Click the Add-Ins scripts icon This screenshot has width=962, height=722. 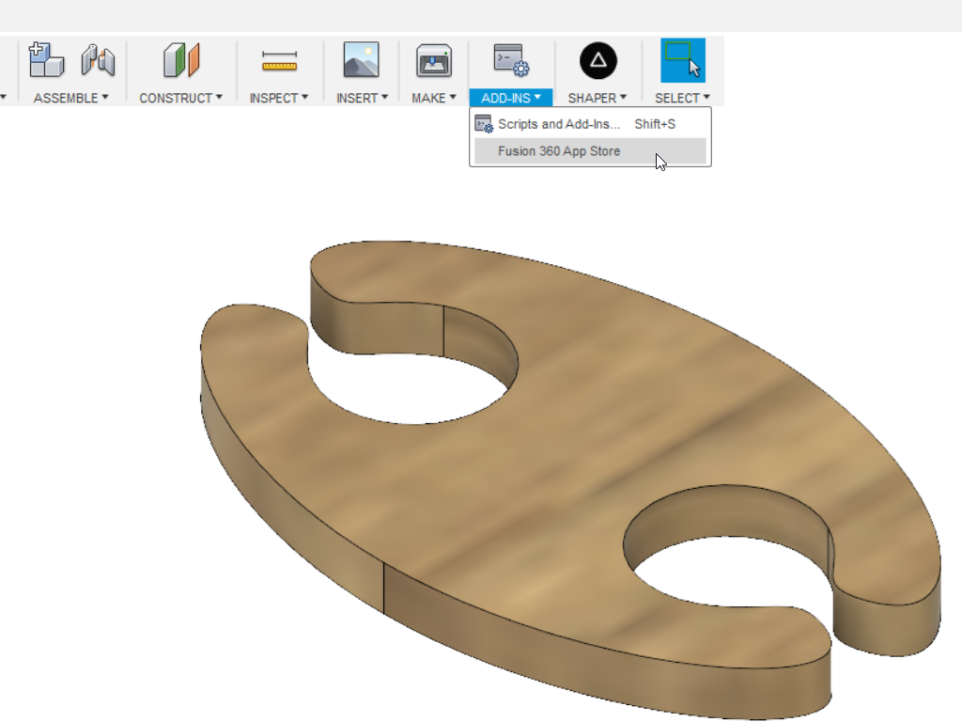[x=512, y=59]
